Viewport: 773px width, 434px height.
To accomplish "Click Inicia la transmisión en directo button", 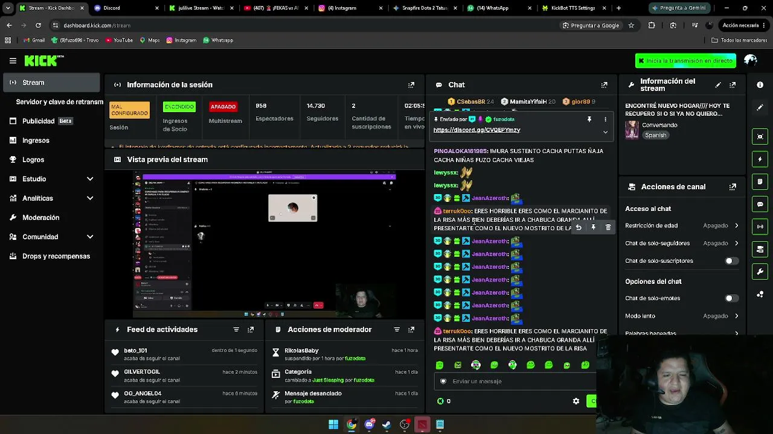I will 685,60.
